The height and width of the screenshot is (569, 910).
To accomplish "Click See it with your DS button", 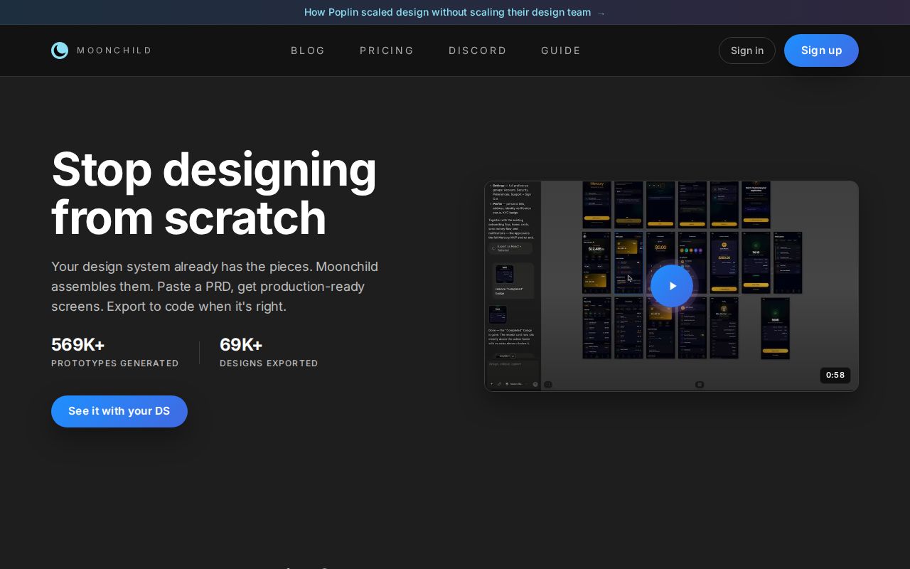I will click(119, 411).
